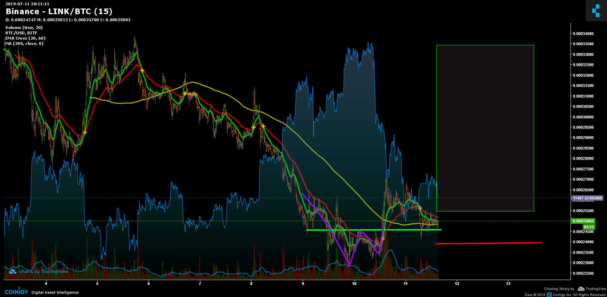This screenshot has width=607, height=297.
Task: Click the 0.00022500 price axis label
Action: pyautogui.click(x=583, y=273)
